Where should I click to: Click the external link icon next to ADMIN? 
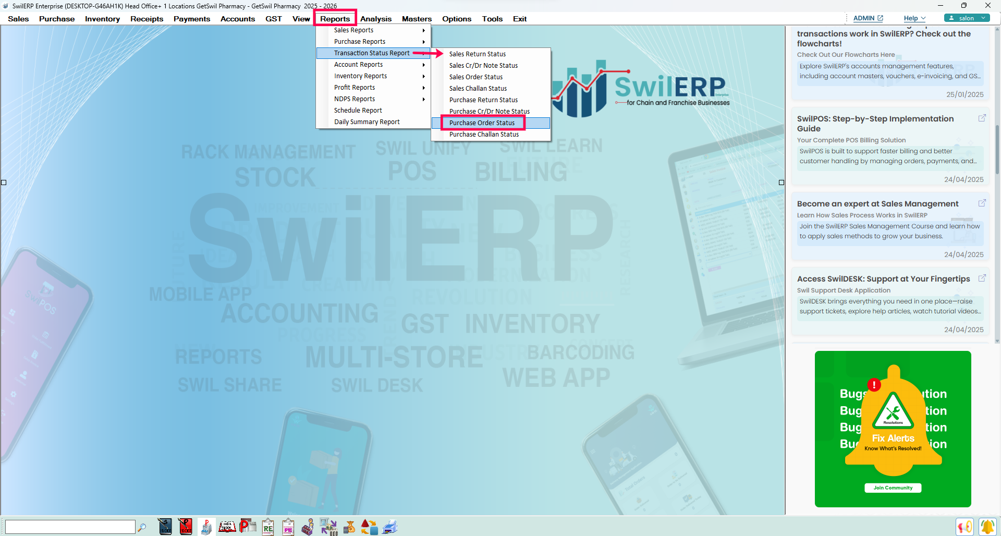[x=881, y=18]
